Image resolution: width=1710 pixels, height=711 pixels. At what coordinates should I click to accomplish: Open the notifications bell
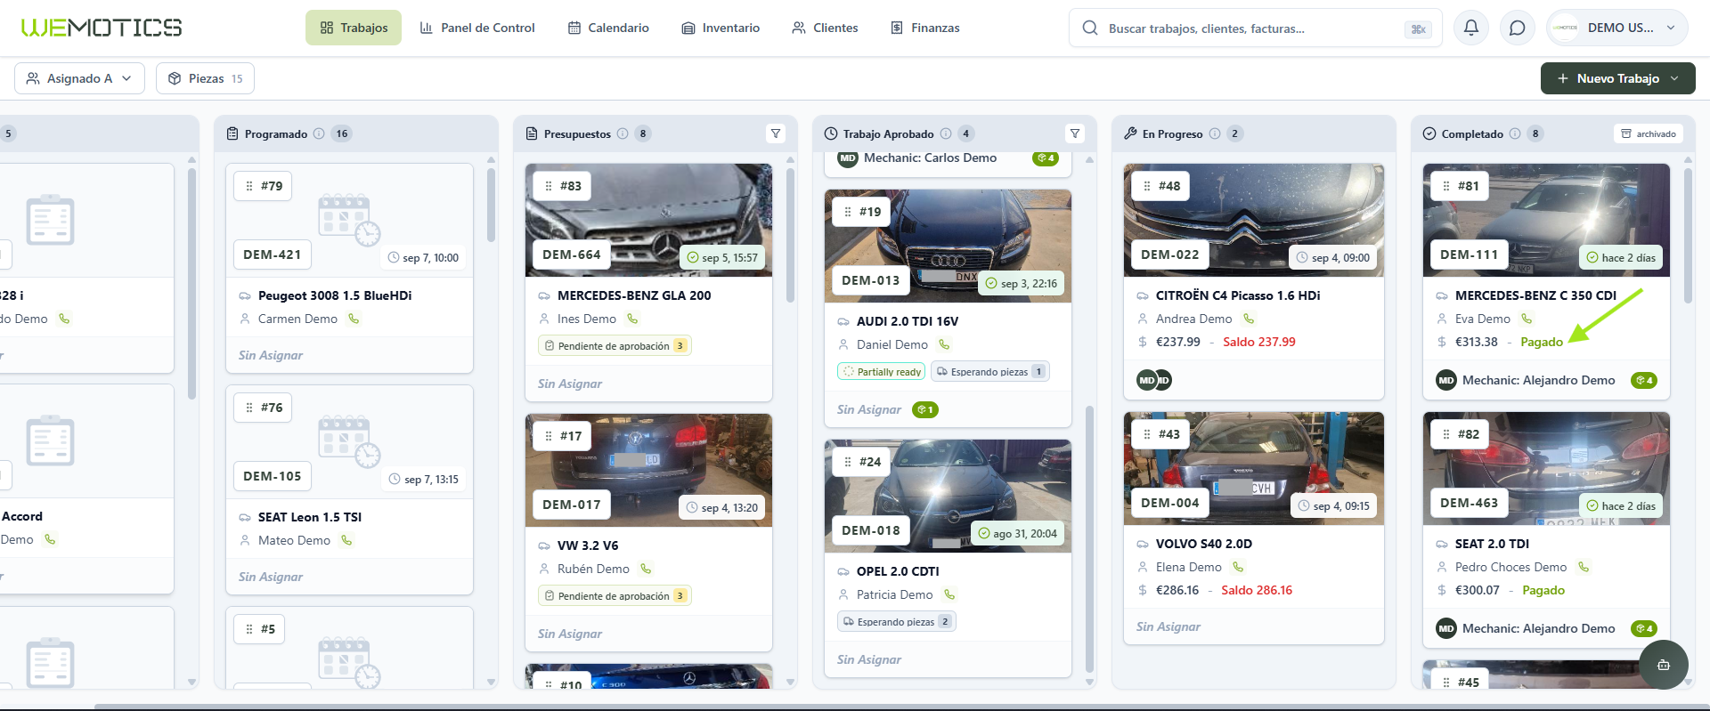(1471, 28)
